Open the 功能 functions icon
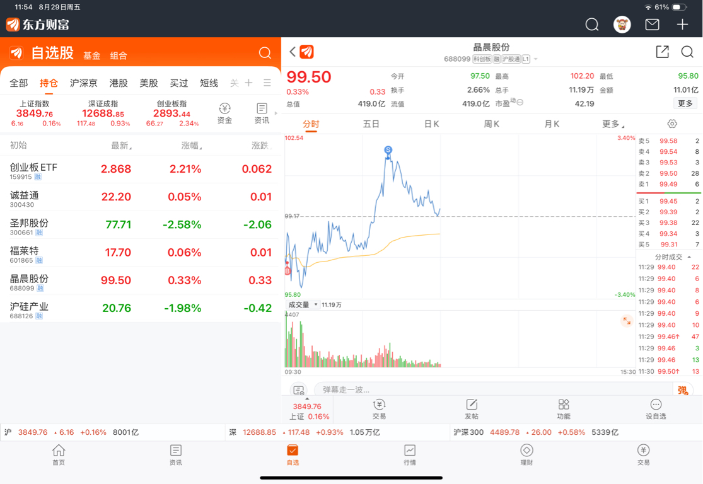Screen dimensions: 703x484 [564, 410]
